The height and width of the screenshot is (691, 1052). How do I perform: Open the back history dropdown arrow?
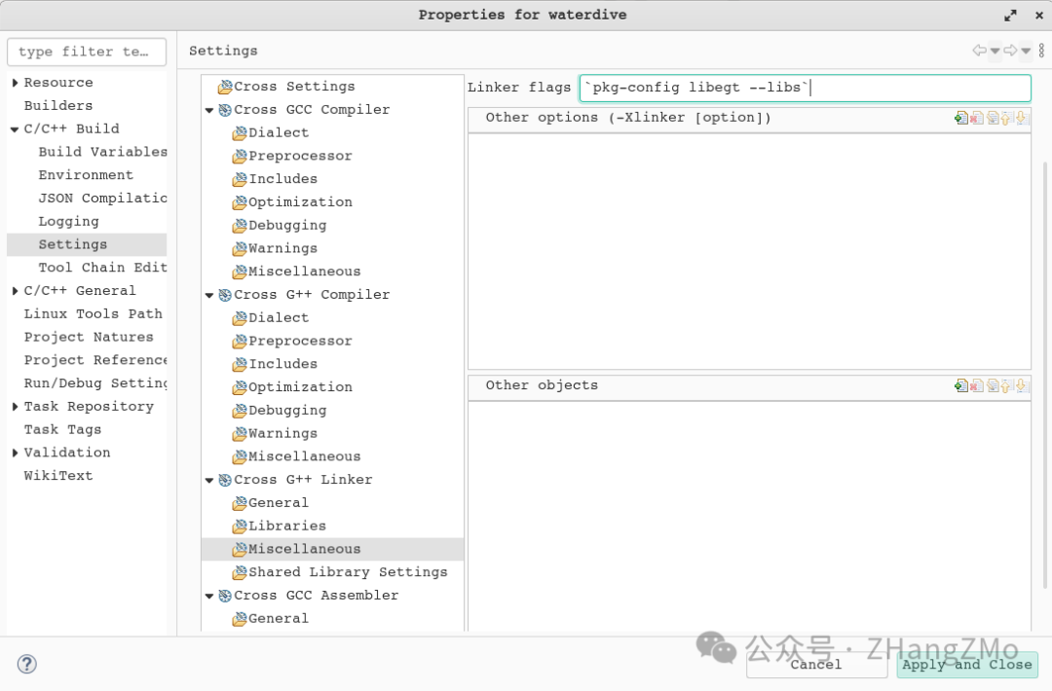tap(995, 51)
